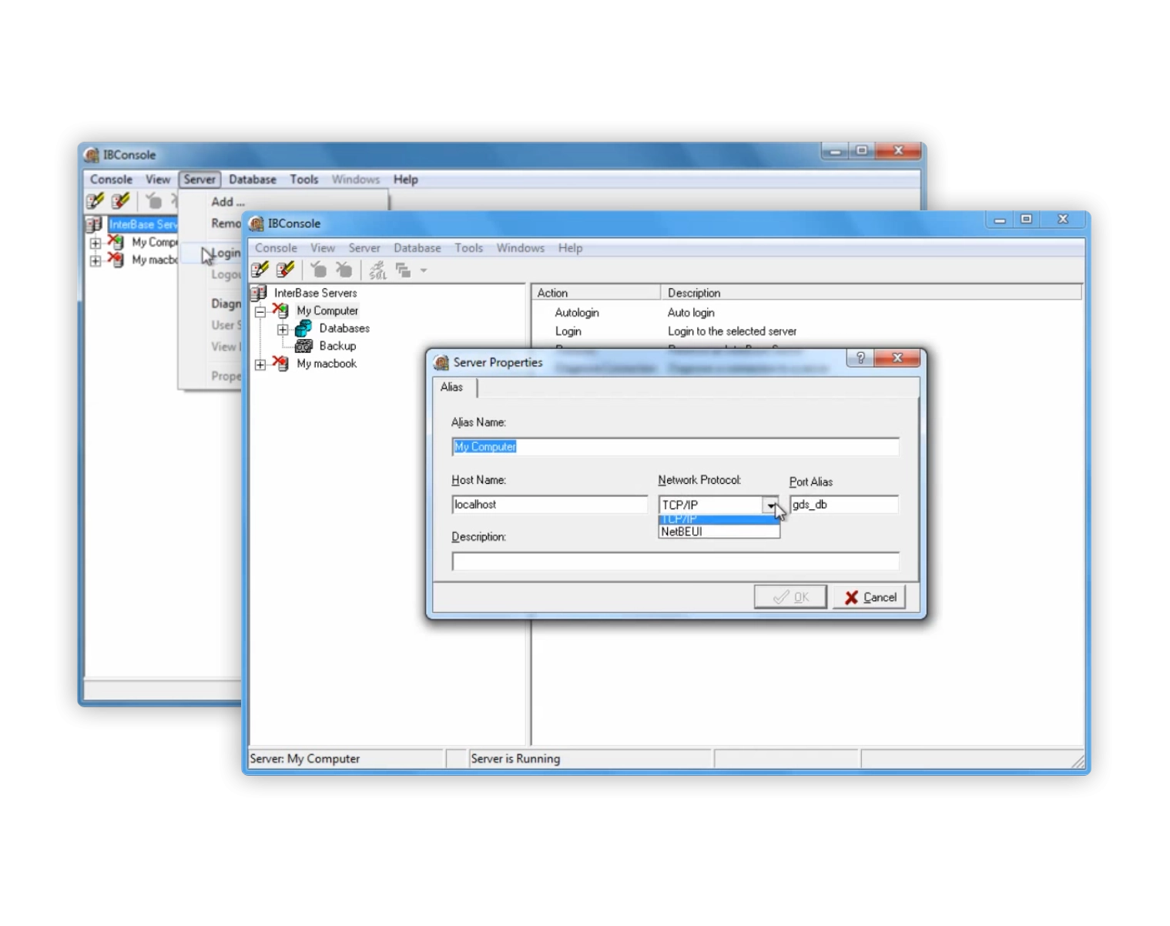Select My macbook server in front tree
1170x926 pixels.
[x=327, y=364]
